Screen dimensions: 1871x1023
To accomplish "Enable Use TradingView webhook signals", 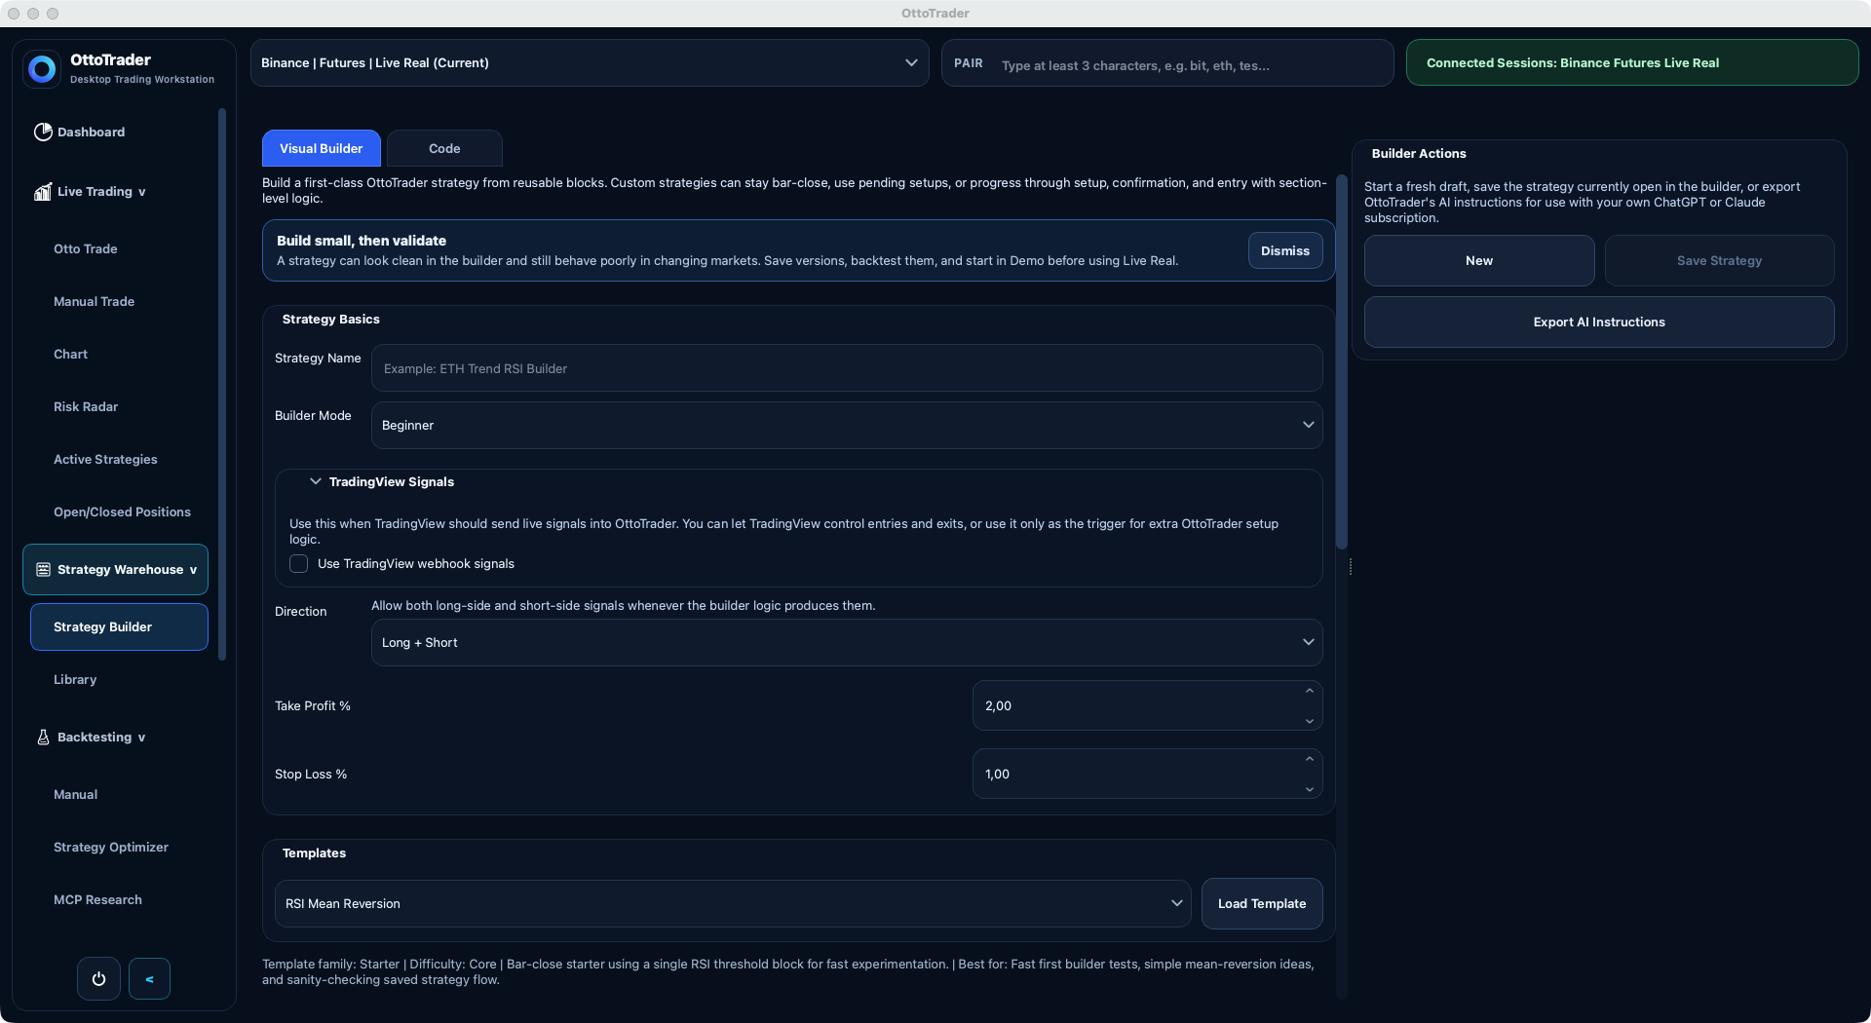I will (299, 564).
